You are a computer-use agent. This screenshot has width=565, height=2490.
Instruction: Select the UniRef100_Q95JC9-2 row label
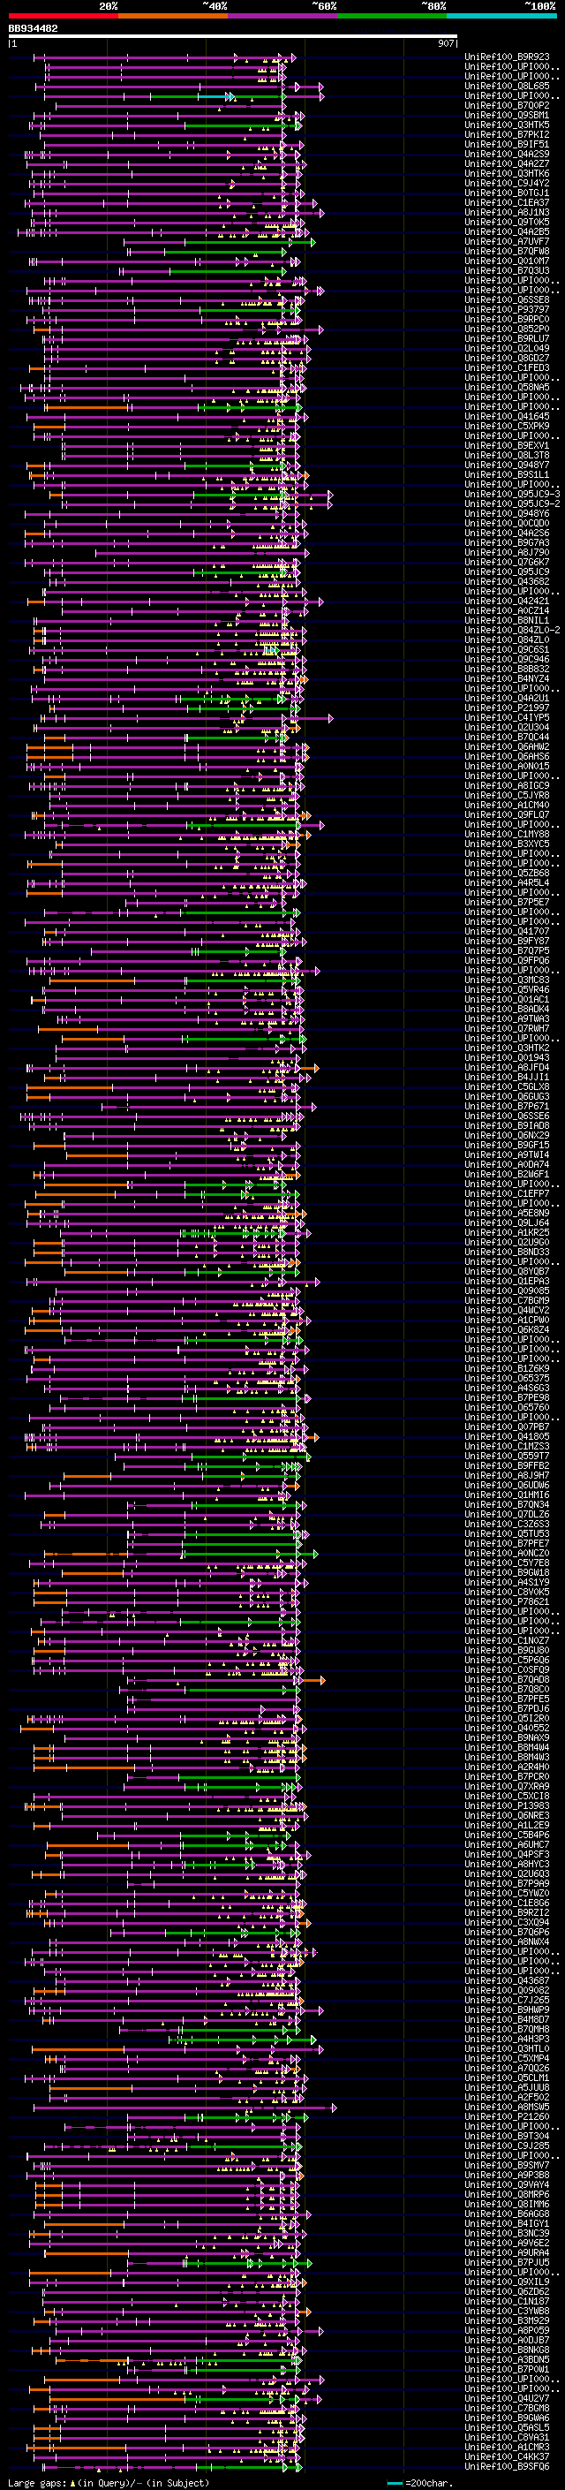tap(512, 503)
